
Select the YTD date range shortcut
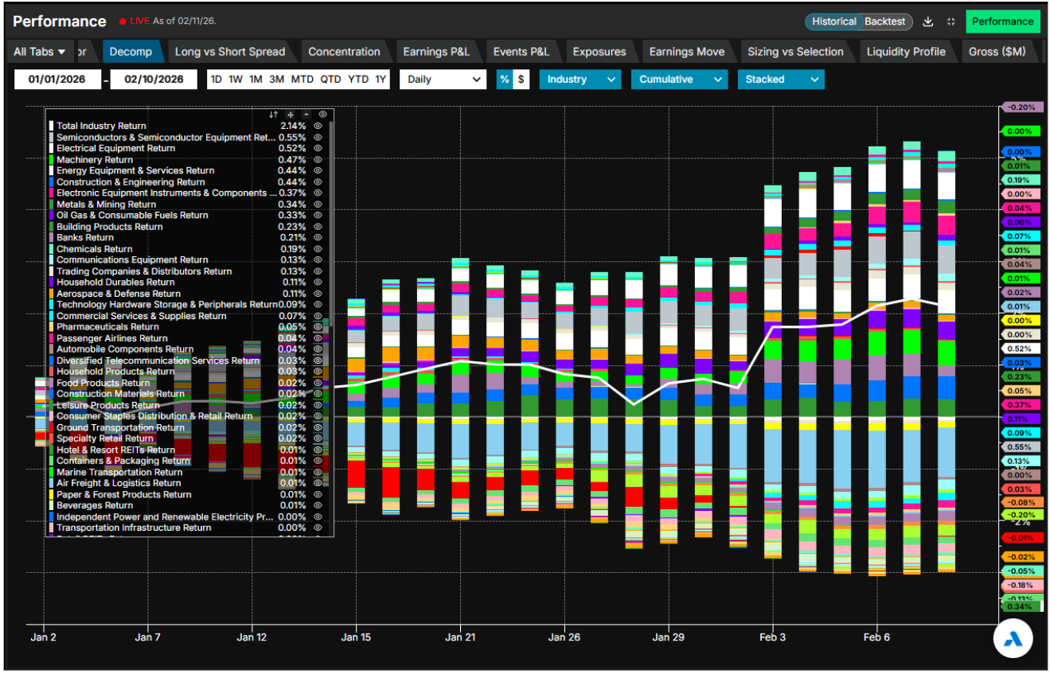(x=358, y=80)
